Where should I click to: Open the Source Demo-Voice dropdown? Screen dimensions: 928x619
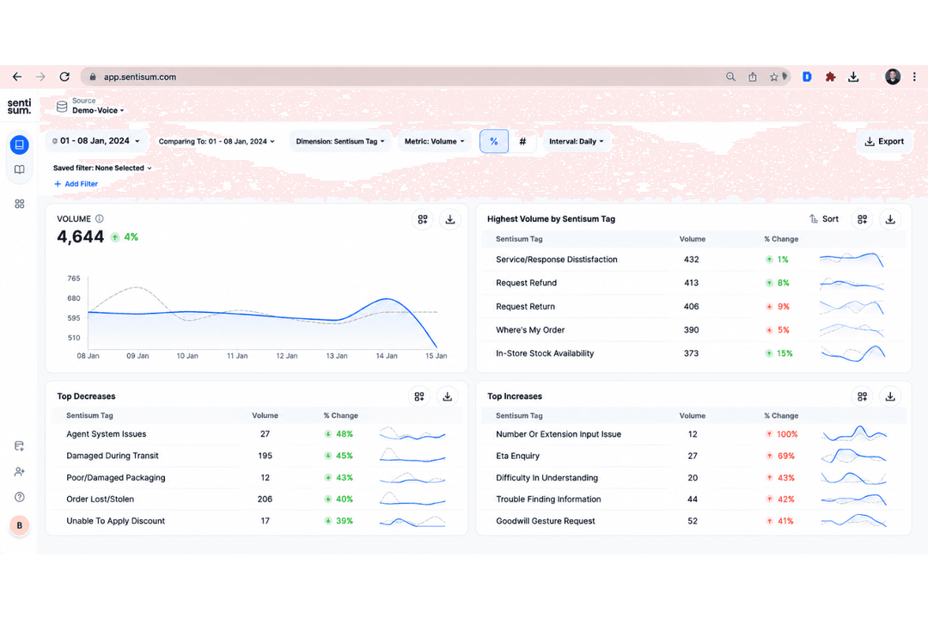[x=92, y=106]
